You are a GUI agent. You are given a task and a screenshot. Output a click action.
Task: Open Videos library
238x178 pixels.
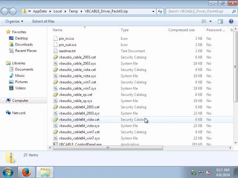(x=20, y=88)
